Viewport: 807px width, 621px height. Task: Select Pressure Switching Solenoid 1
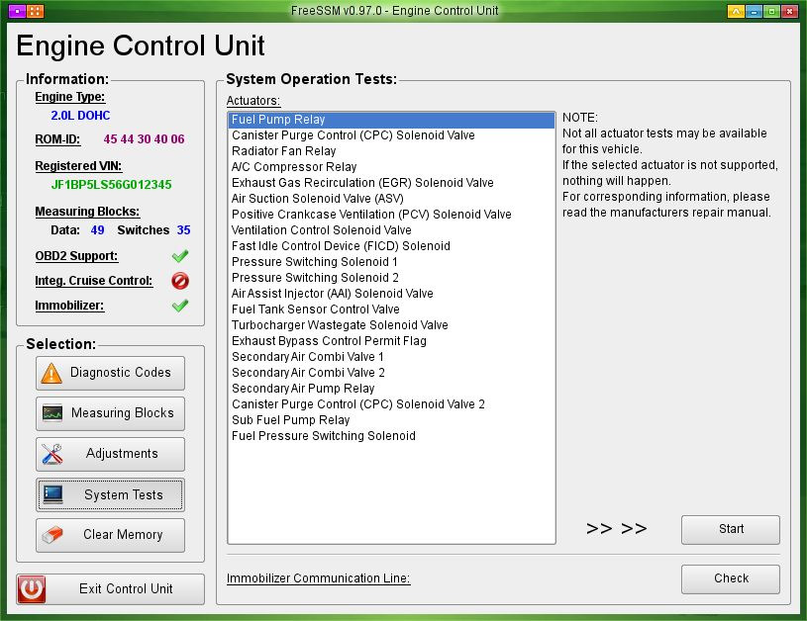(391, 262)
